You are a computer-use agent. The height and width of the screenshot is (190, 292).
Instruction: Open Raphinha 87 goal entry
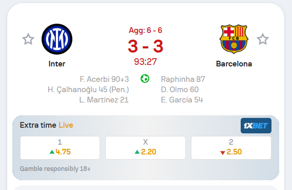click(x=183, y=79)
